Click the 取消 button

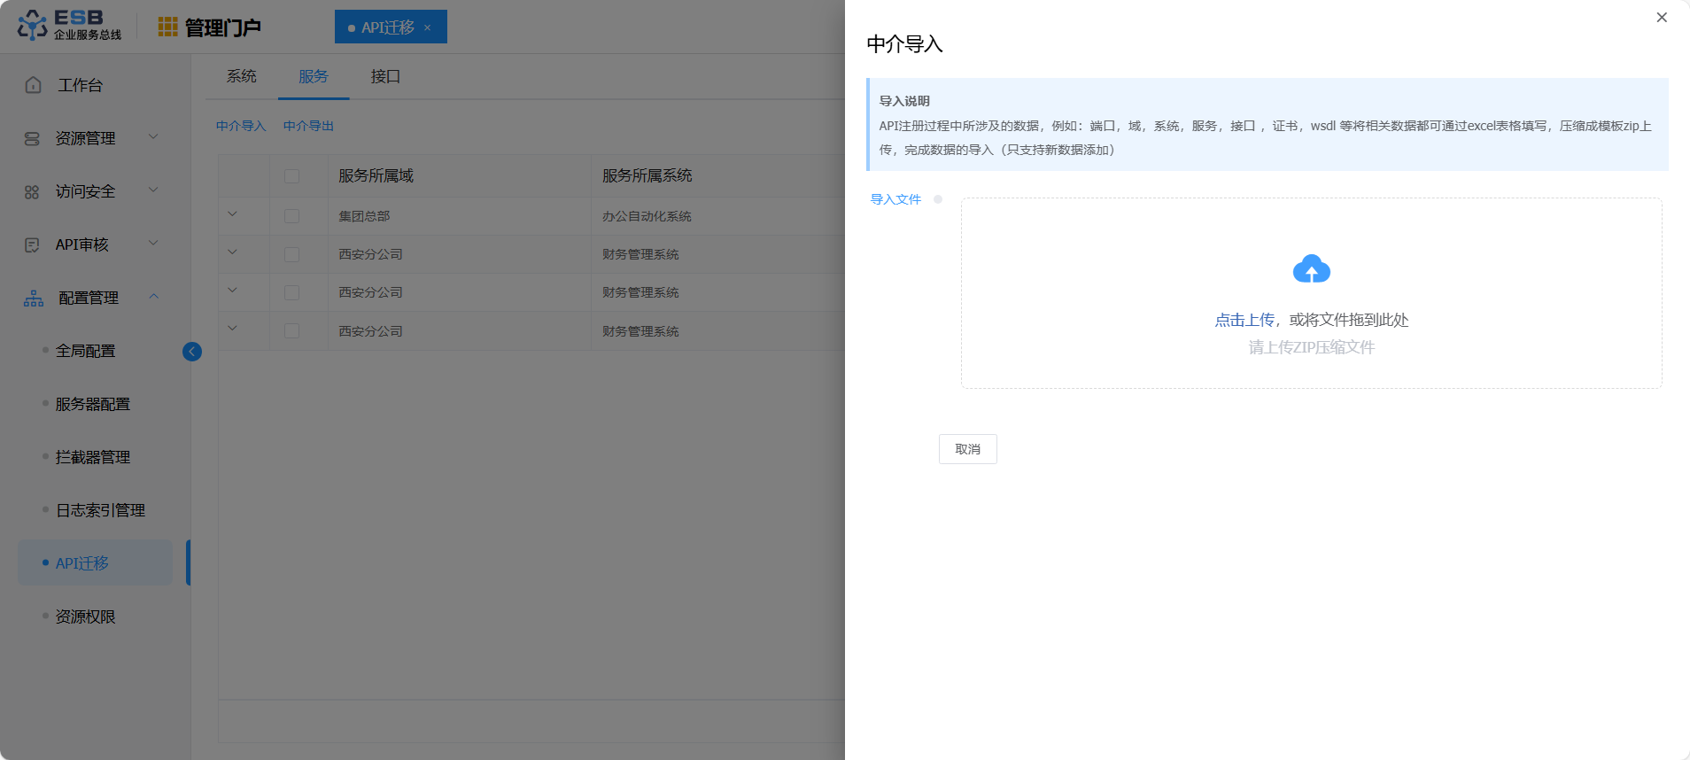pos(967,449)
